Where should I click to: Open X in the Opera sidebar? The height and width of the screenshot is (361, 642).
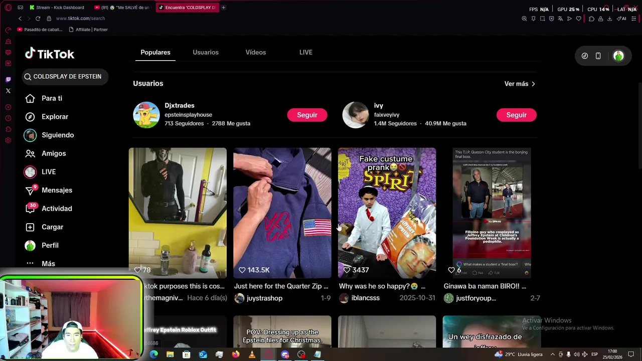click(x=8, y=91)
